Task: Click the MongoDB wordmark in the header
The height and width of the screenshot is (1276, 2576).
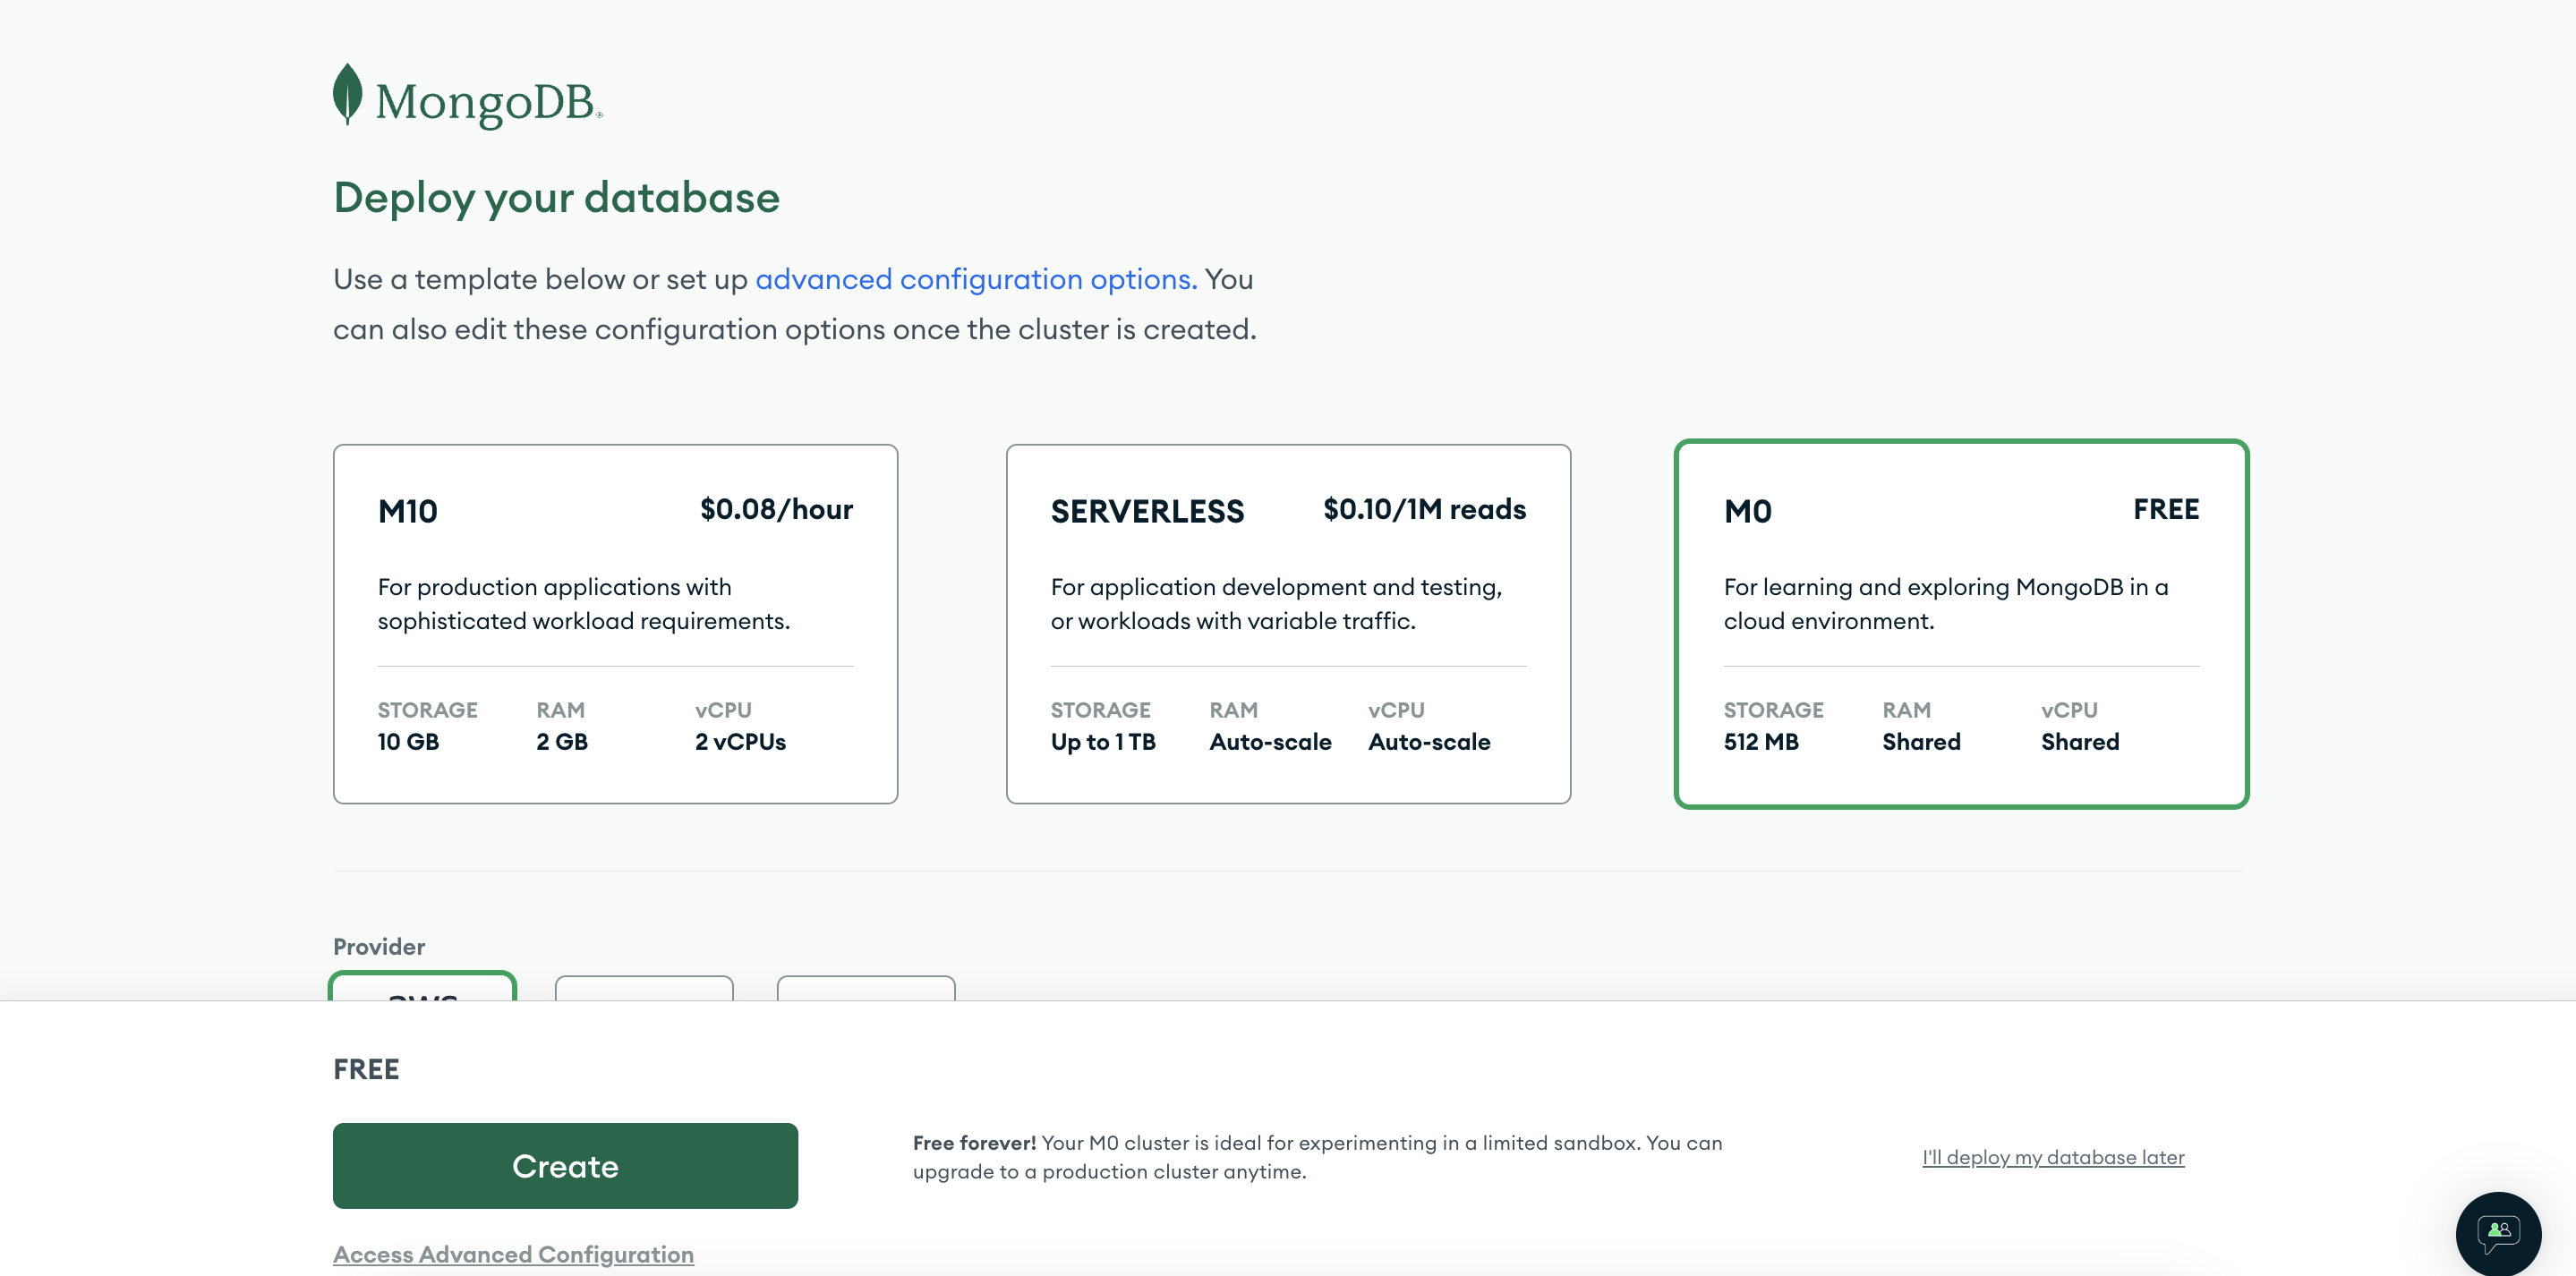Action: pyautogui.click(x=487, y=102)
